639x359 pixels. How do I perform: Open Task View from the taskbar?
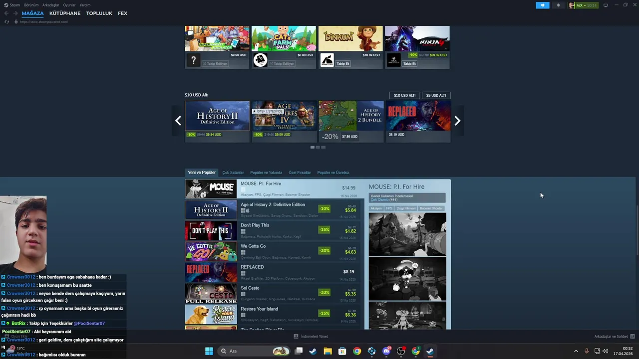(x=299, y=351)
